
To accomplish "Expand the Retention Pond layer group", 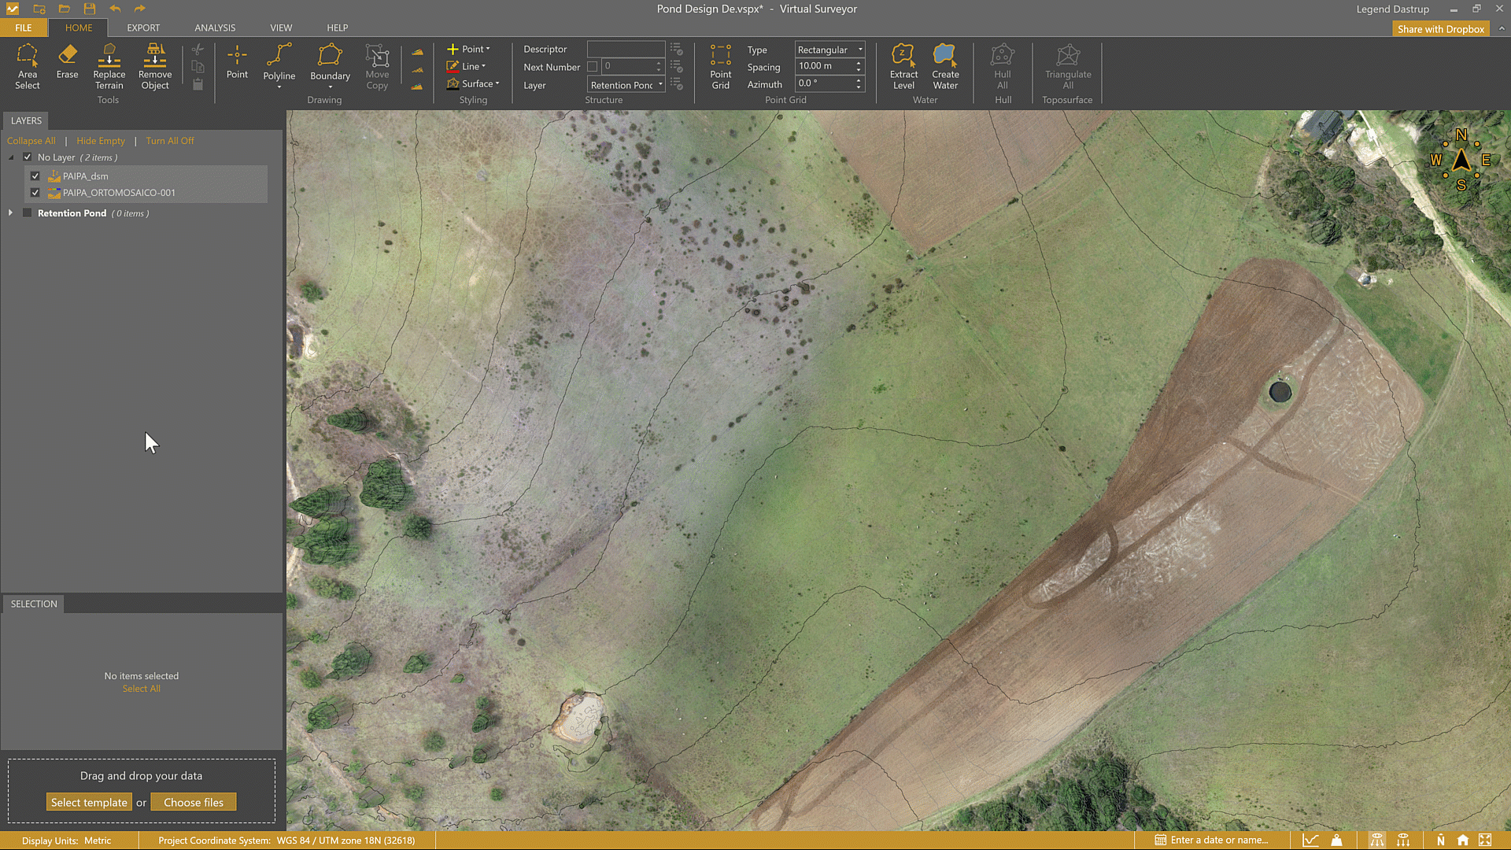I will [x=10, y=213].
